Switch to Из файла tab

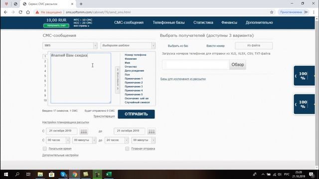tap(254, 46)
